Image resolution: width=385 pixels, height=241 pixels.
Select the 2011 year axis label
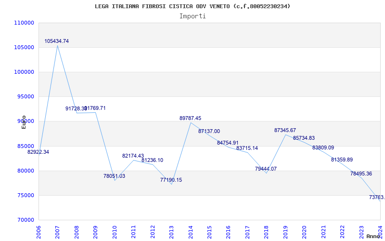click(x=134, y=231)
